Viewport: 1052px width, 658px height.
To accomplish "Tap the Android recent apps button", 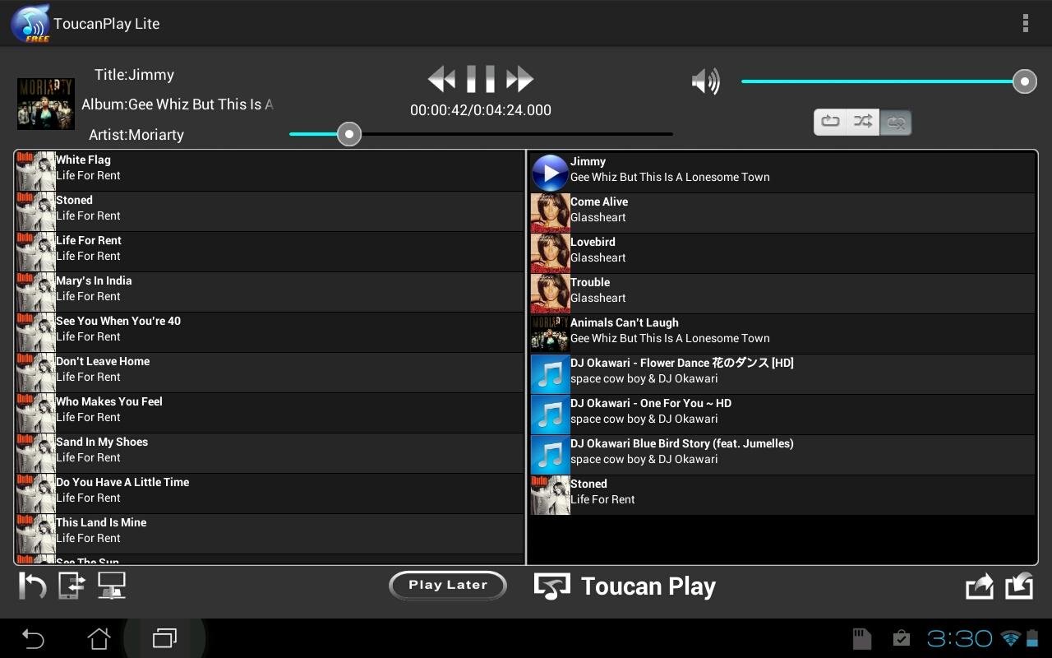I will pyautogui.click(x=164, y=638).
